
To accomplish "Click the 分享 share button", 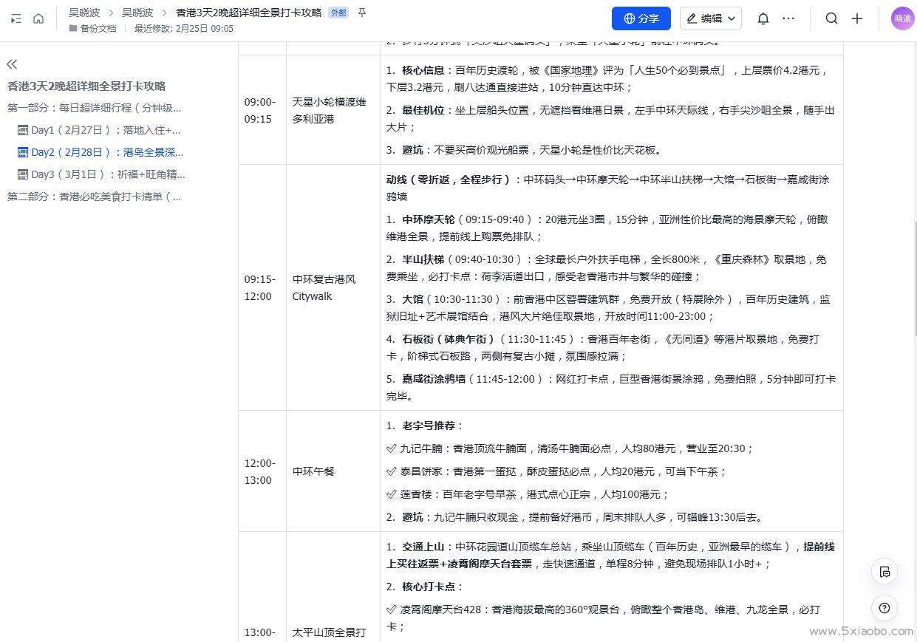I will pyautogui.click(x=641, y=18).
